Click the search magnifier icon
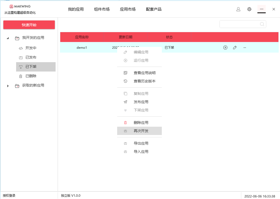Viewport: 280px width, 199px height. click(262, 24)
